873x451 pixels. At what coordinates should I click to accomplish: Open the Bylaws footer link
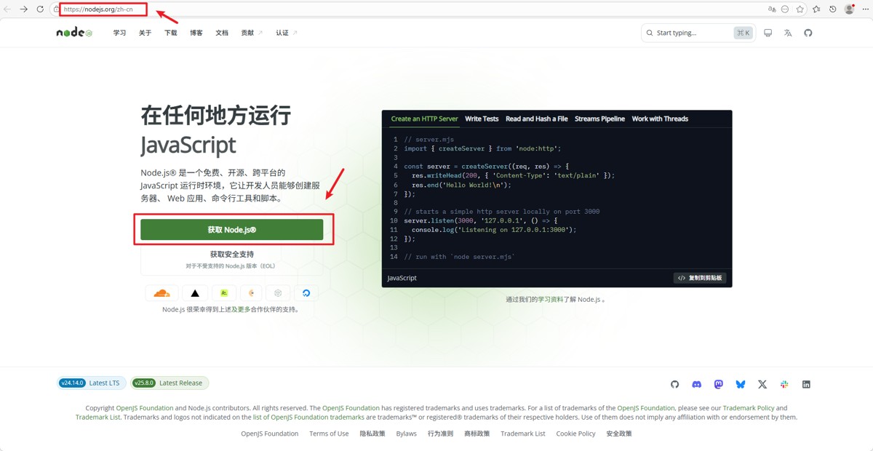[406, 434]
